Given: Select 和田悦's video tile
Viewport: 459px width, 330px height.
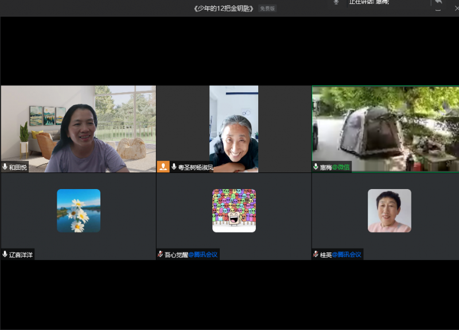Looking at the screenshot, I should pos(78,129).
